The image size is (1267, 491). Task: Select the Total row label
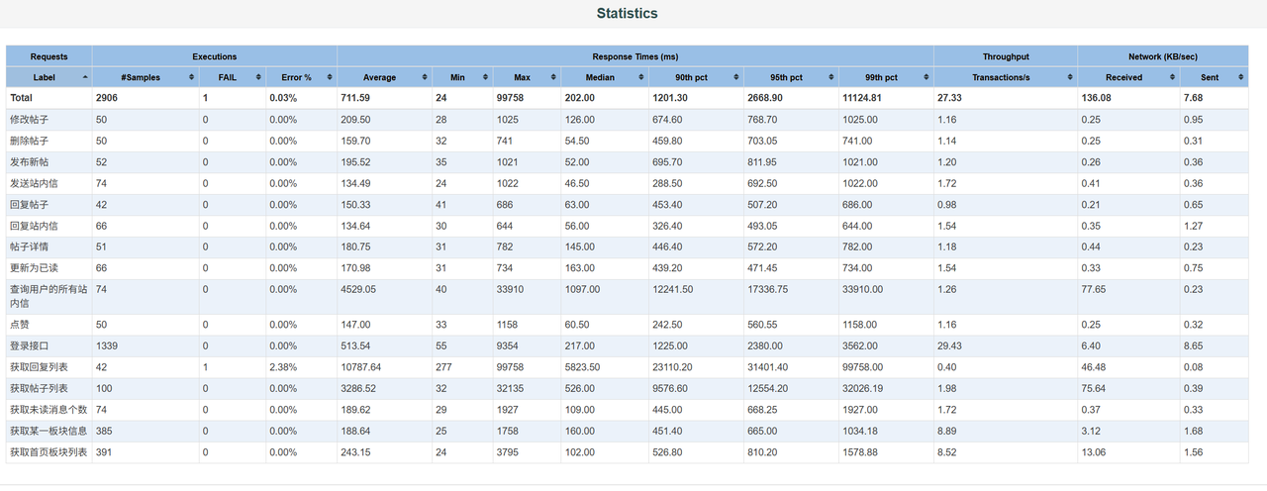[x=21, y=98]
